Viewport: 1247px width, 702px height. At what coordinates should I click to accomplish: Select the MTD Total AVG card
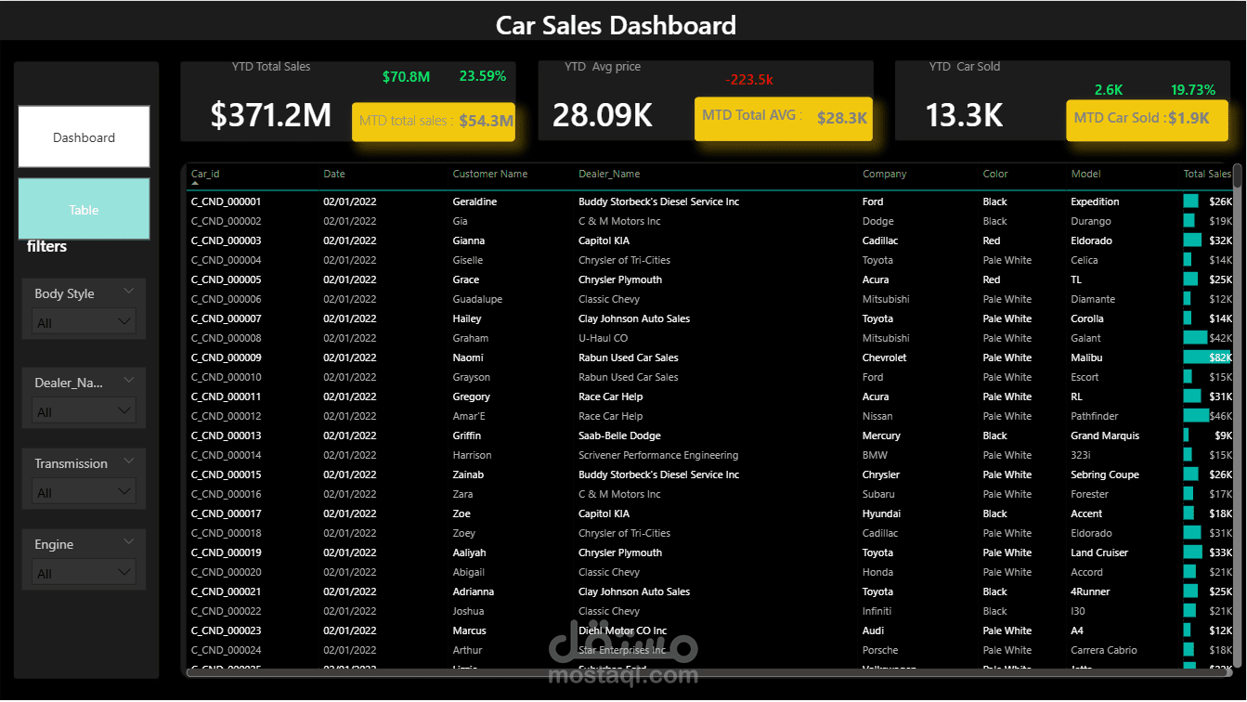(x=784, y=118)
